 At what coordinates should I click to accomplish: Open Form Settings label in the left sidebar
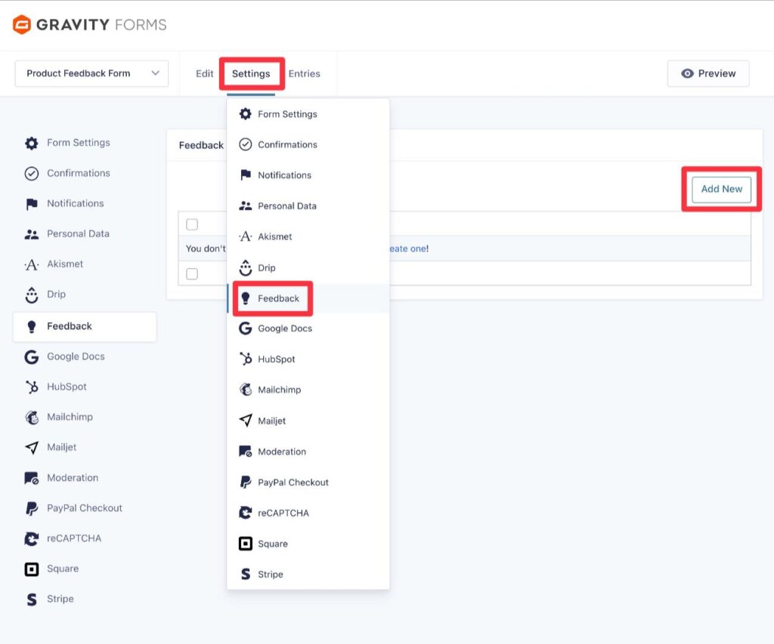(79, 143)
